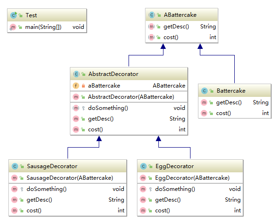The height and width of the screenshot is (224, 279).
Task: Click the method icon beside AbstractDecorator cost()
Action: point(76,129)
